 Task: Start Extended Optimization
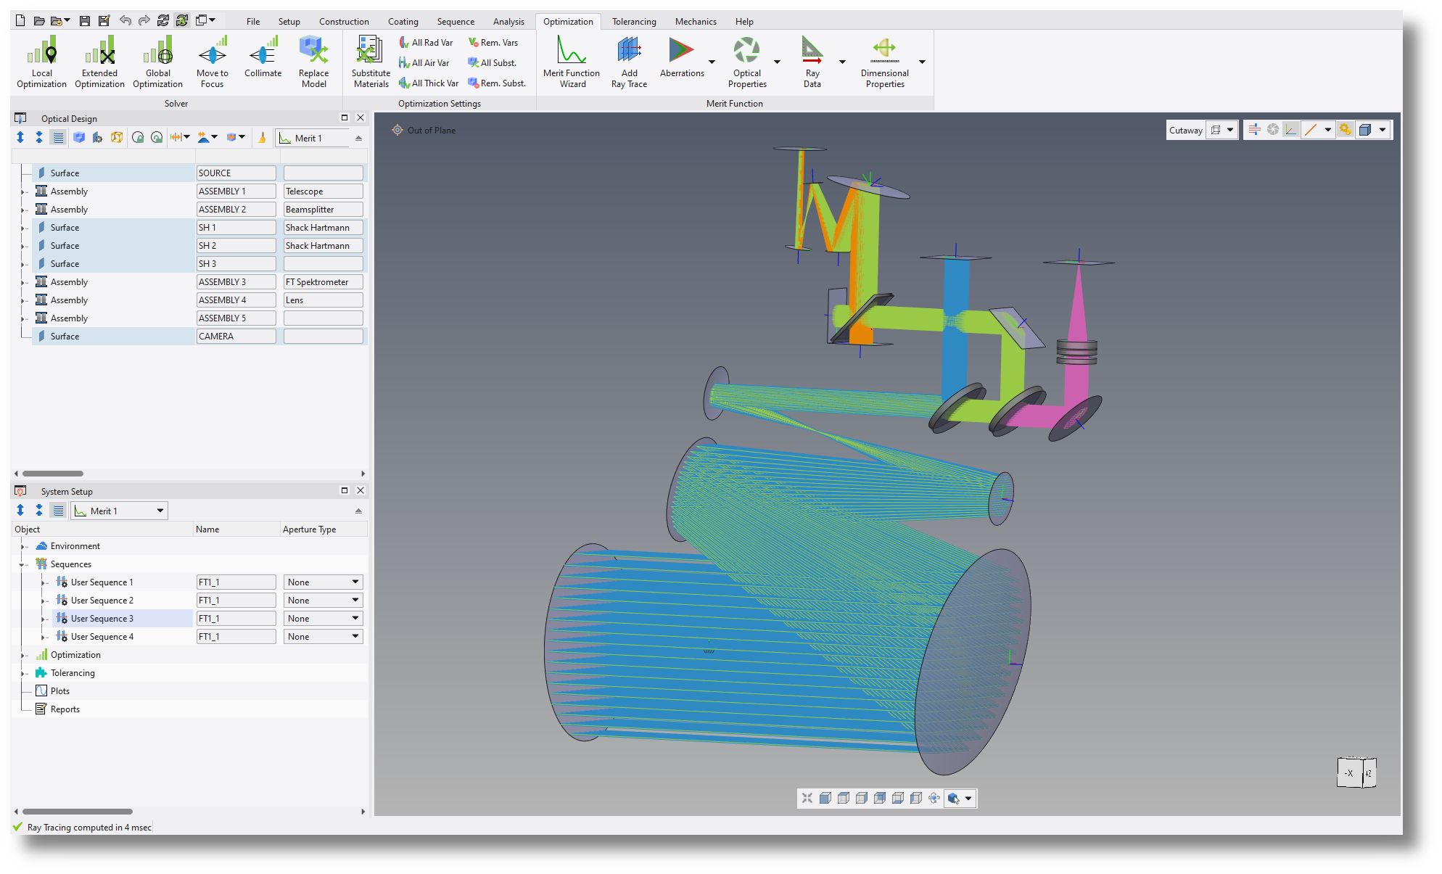99,62
